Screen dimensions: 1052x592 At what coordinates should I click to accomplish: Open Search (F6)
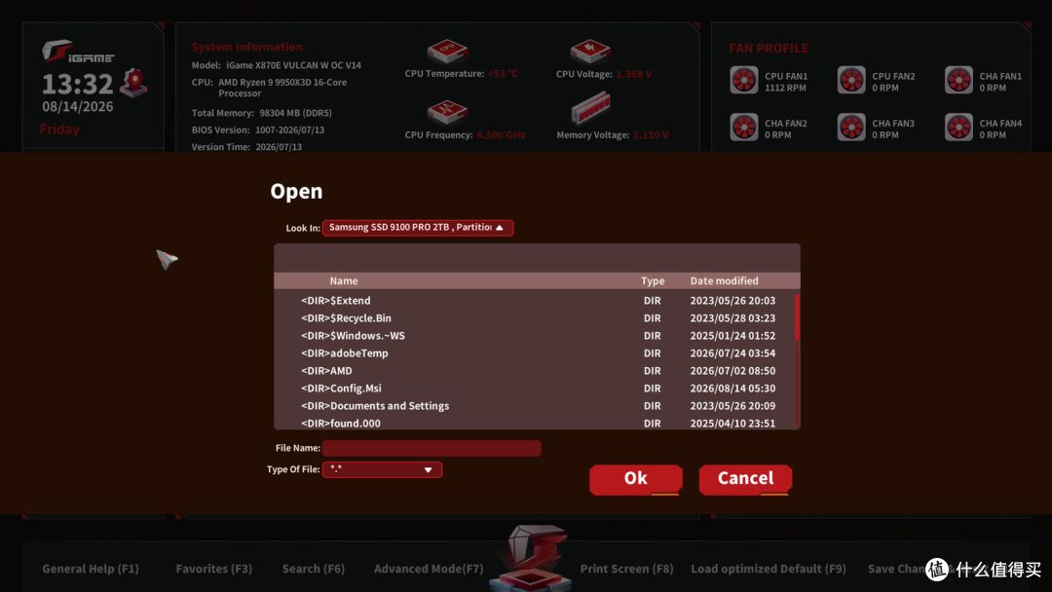point(314,569)
